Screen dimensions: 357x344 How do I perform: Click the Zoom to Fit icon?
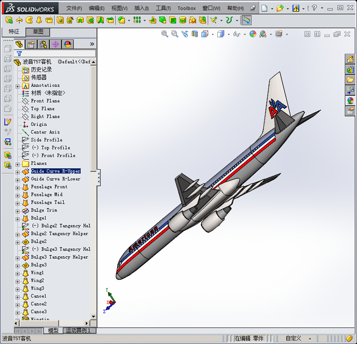tap(164, 34)
